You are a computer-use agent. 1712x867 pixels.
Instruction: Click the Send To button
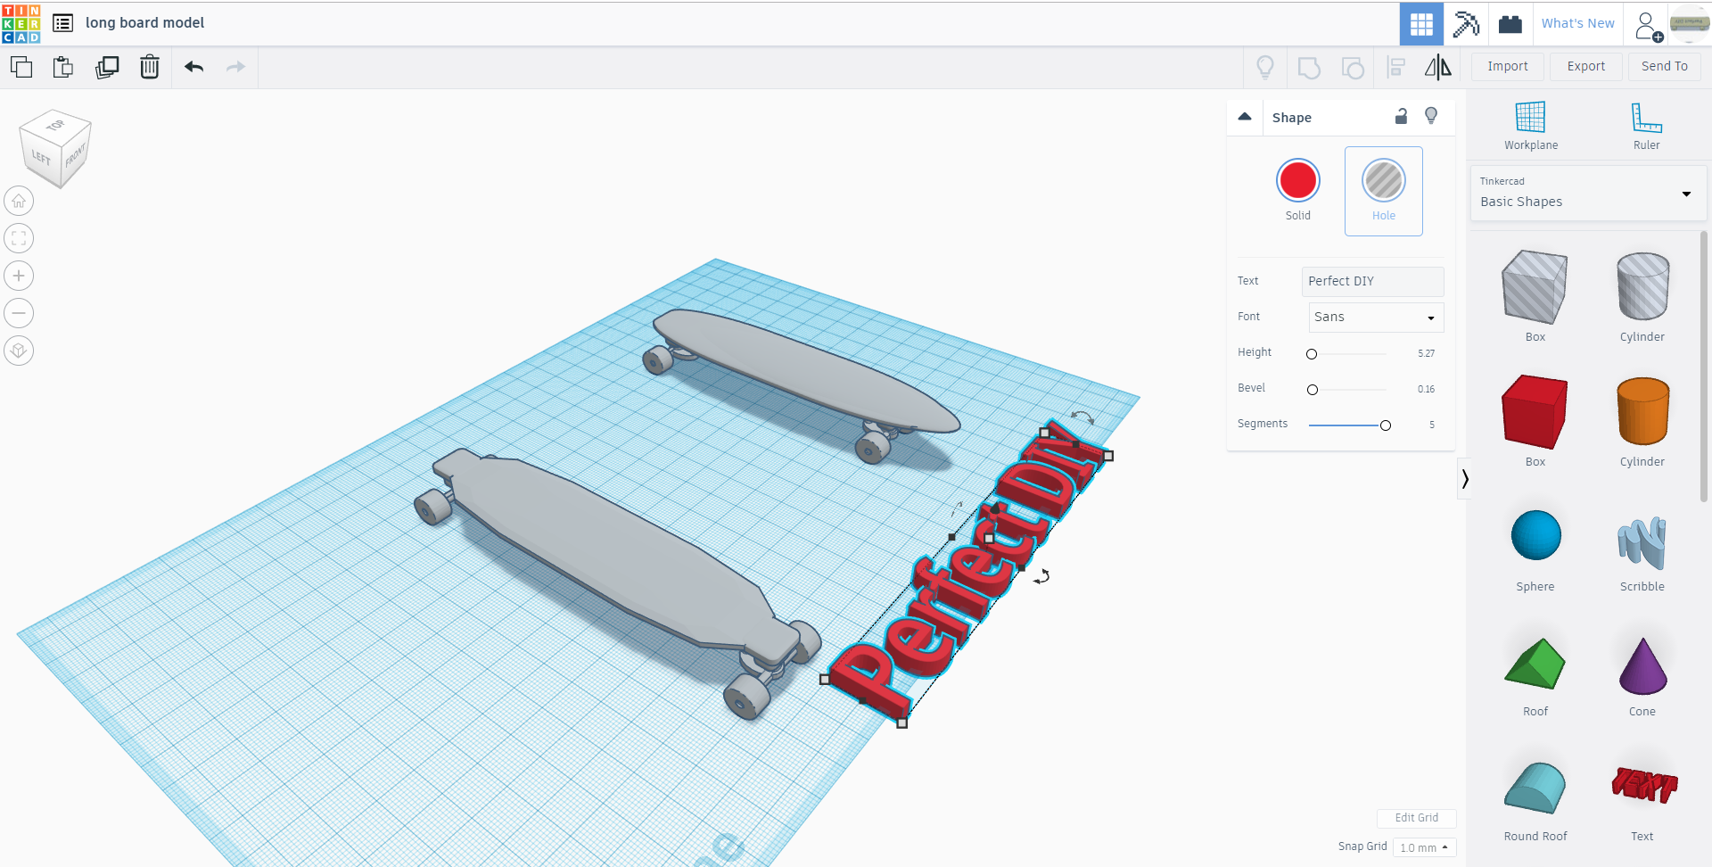click(x=1665, y=67)
